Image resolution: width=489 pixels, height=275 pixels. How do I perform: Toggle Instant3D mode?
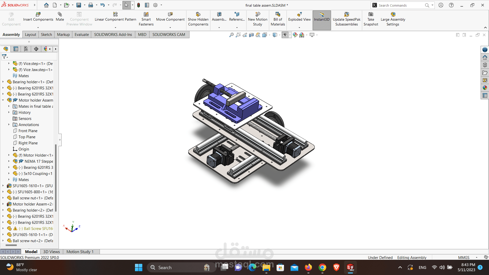pos(322,17)
